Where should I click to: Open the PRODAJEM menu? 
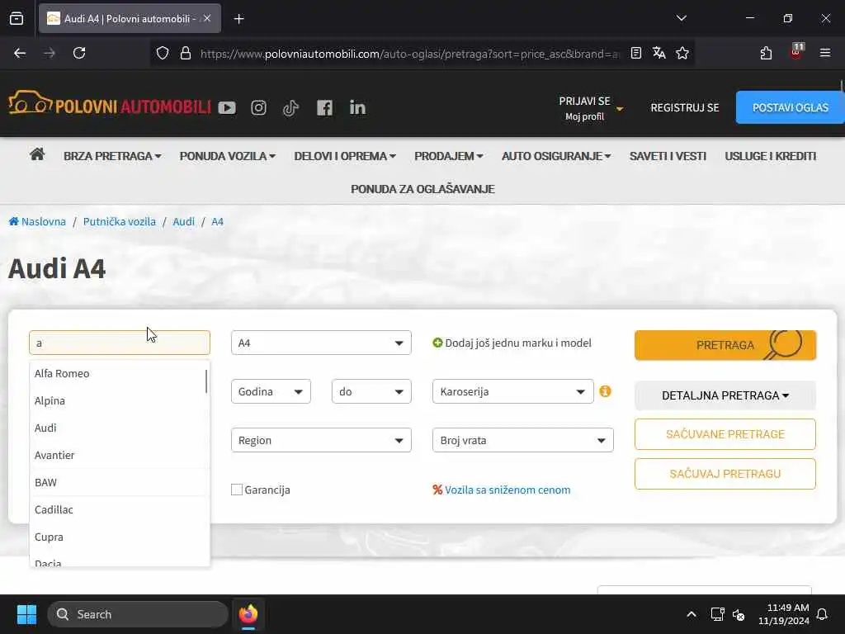click(448, 156)
